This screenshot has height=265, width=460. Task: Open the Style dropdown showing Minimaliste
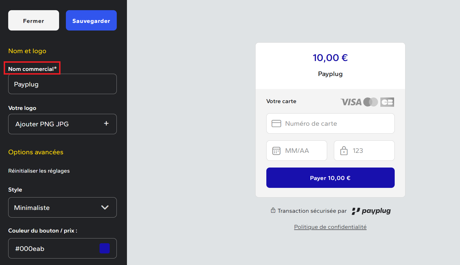(57, 207)
